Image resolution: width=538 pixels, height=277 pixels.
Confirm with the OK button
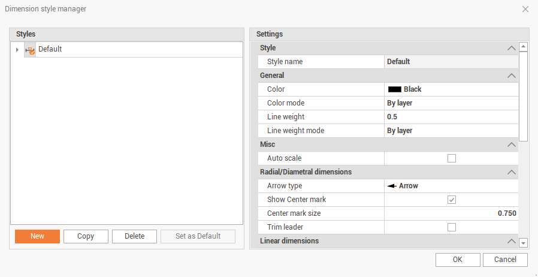coord(458,260)
